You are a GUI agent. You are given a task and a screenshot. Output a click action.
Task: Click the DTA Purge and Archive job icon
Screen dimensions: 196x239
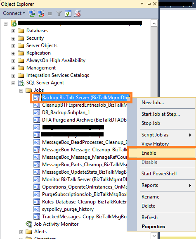[37, 120]
